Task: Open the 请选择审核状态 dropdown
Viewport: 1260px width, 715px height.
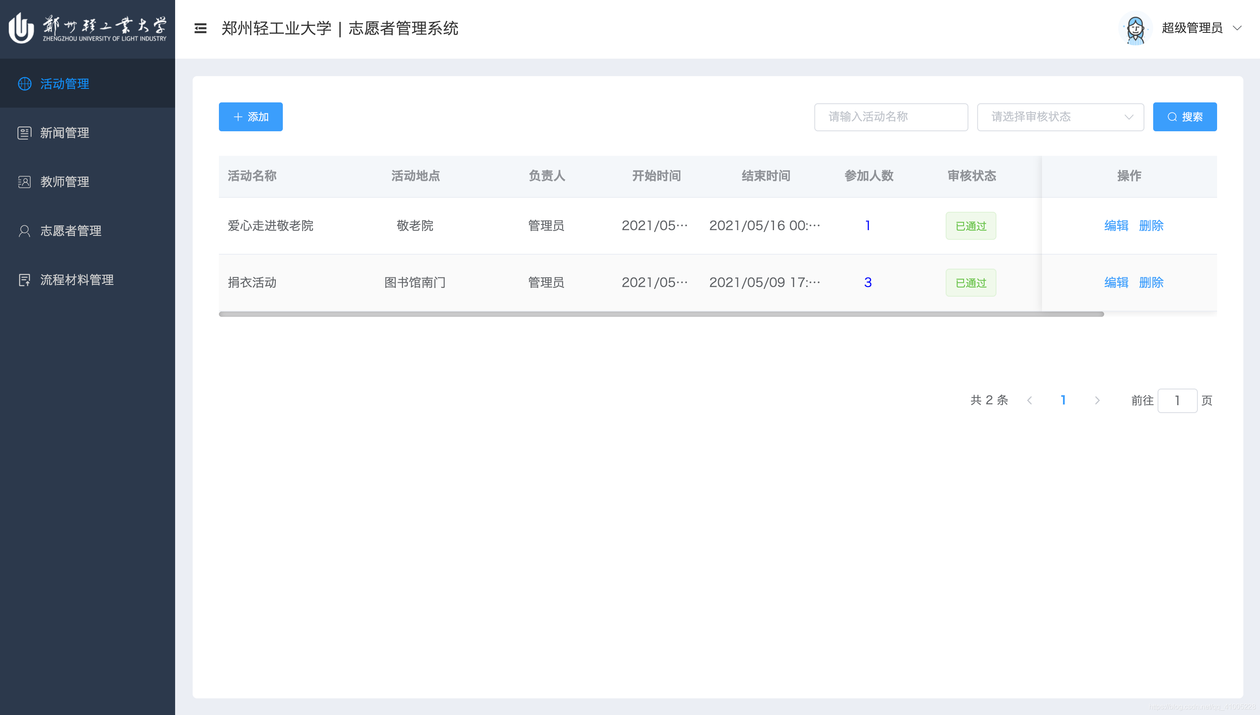Action: coord(1060,117)
